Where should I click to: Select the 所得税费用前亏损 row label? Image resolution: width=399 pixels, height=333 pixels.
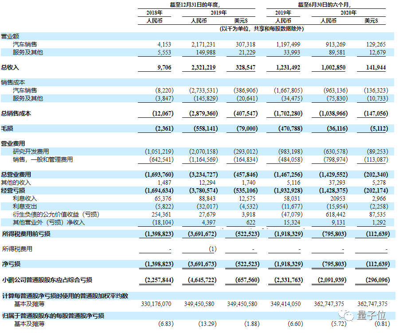26,233
